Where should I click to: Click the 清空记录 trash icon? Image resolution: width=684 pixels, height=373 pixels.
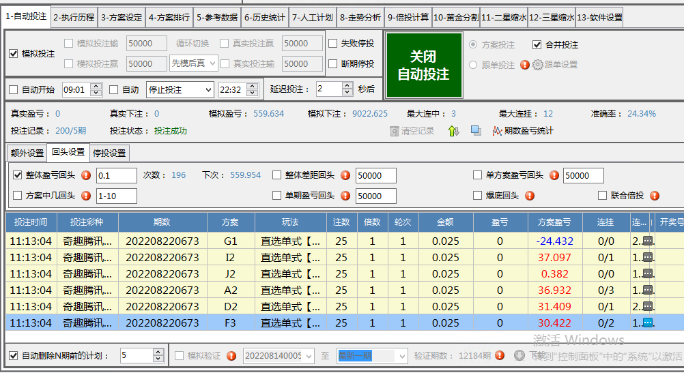coord(395,131)
